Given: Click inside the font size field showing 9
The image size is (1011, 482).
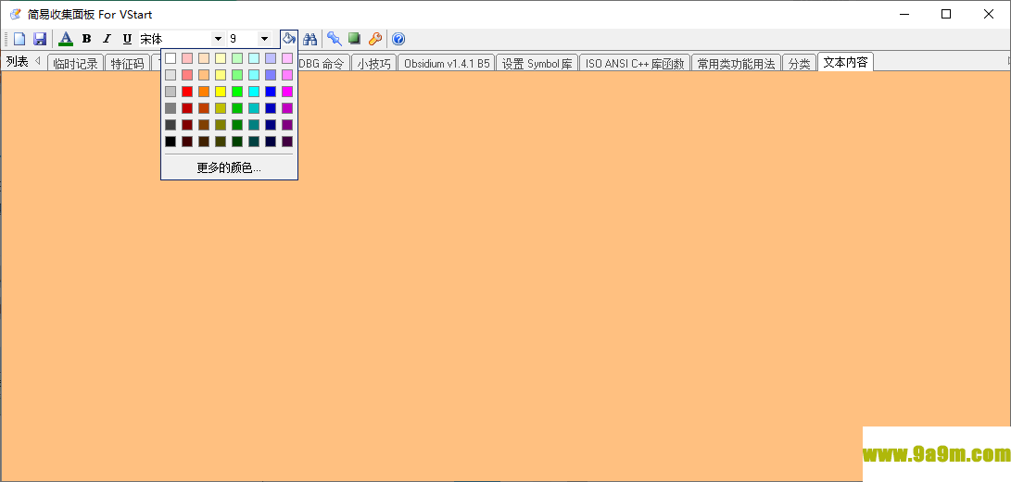Looking at the screenshot, I should click(x=243, y=39).
